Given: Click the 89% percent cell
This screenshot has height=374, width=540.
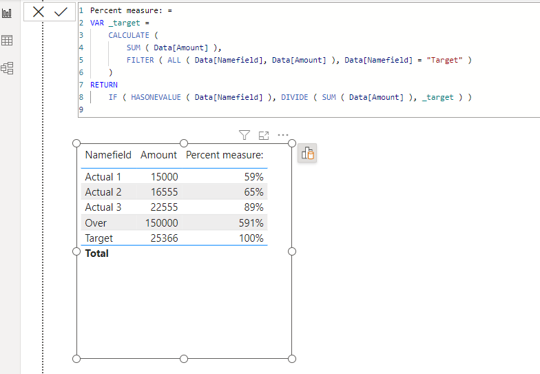Looking at the screenshot, I should click(x=253, y=207).
